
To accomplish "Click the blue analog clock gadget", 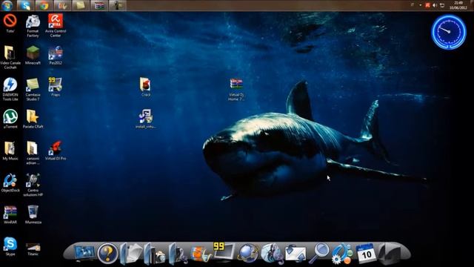I will pos(449,32).
